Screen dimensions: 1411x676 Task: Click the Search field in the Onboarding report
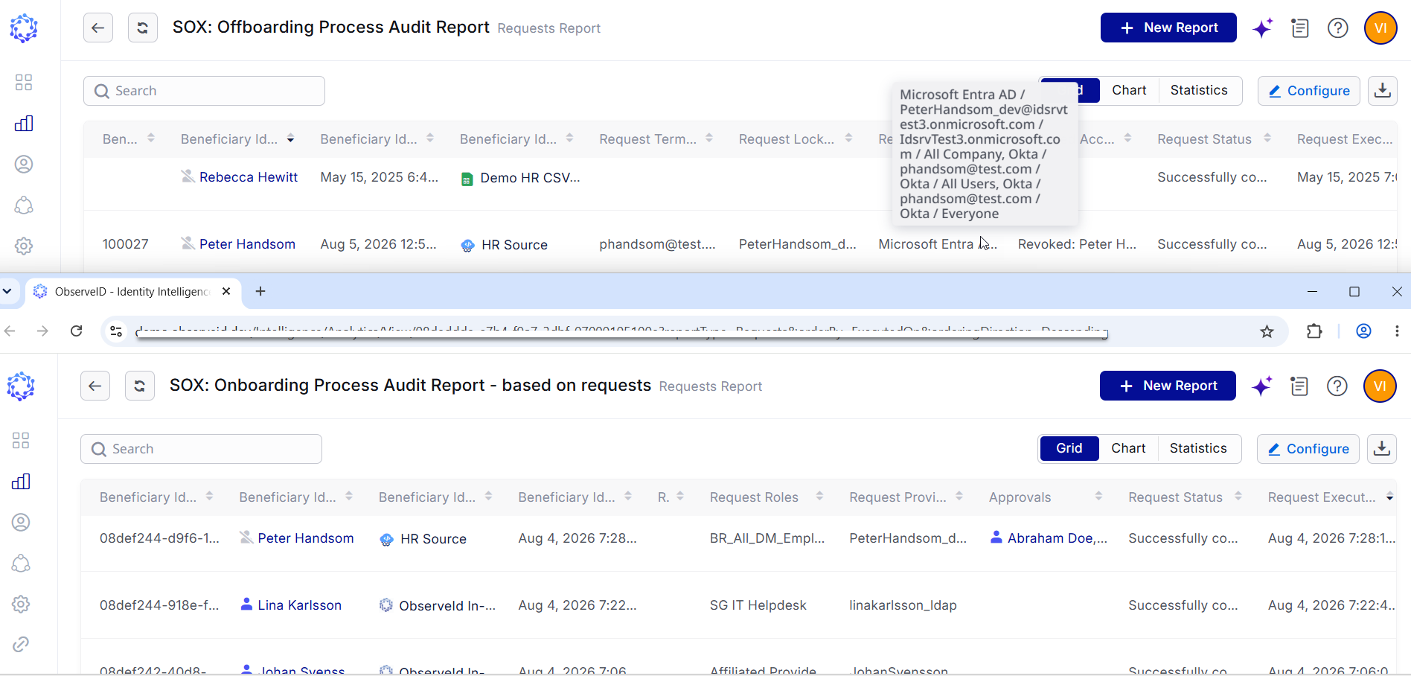tap(201, 449)
